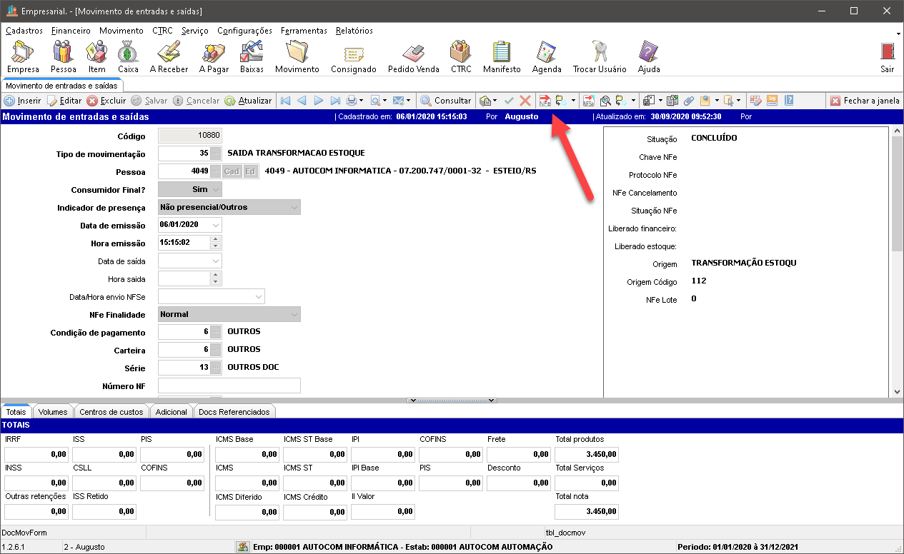Click the A Receber toolbar icon

[169, 56]
